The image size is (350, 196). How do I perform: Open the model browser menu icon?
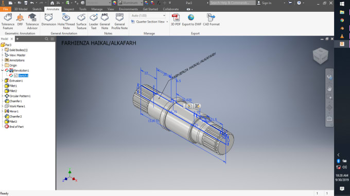pos(52,39)
